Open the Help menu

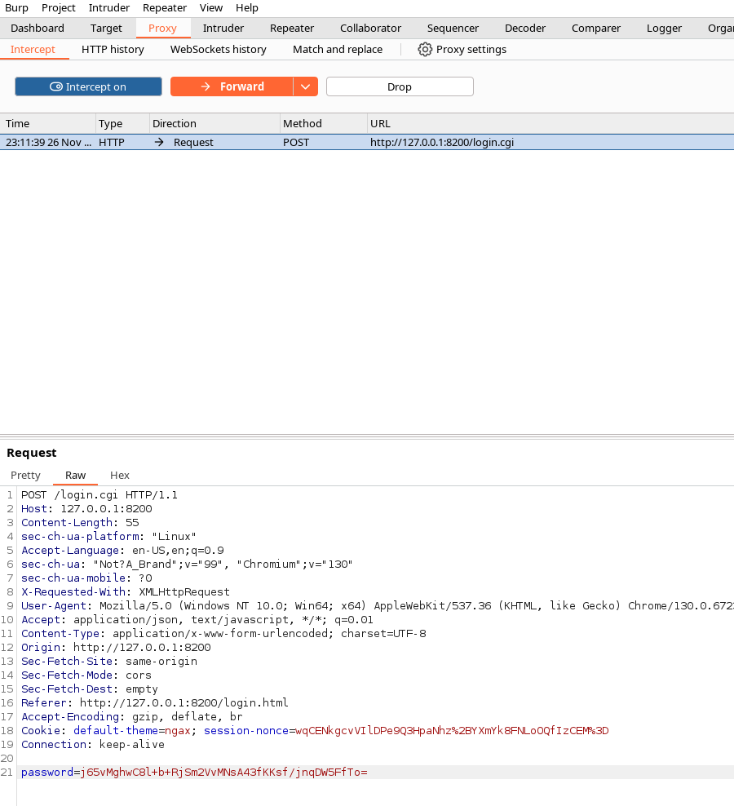[x=247, y=7]
